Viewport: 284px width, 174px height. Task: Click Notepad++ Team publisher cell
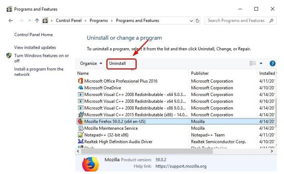pos(208,135)
